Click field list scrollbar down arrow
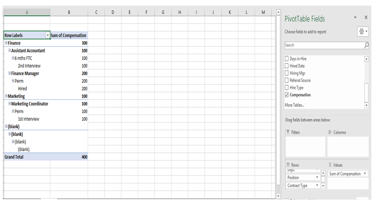Screen dimensions: 376x212 366,105
